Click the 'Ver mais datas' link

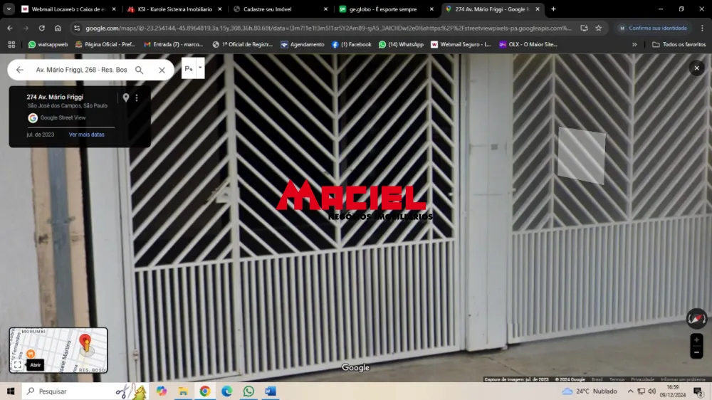point(86,135)
